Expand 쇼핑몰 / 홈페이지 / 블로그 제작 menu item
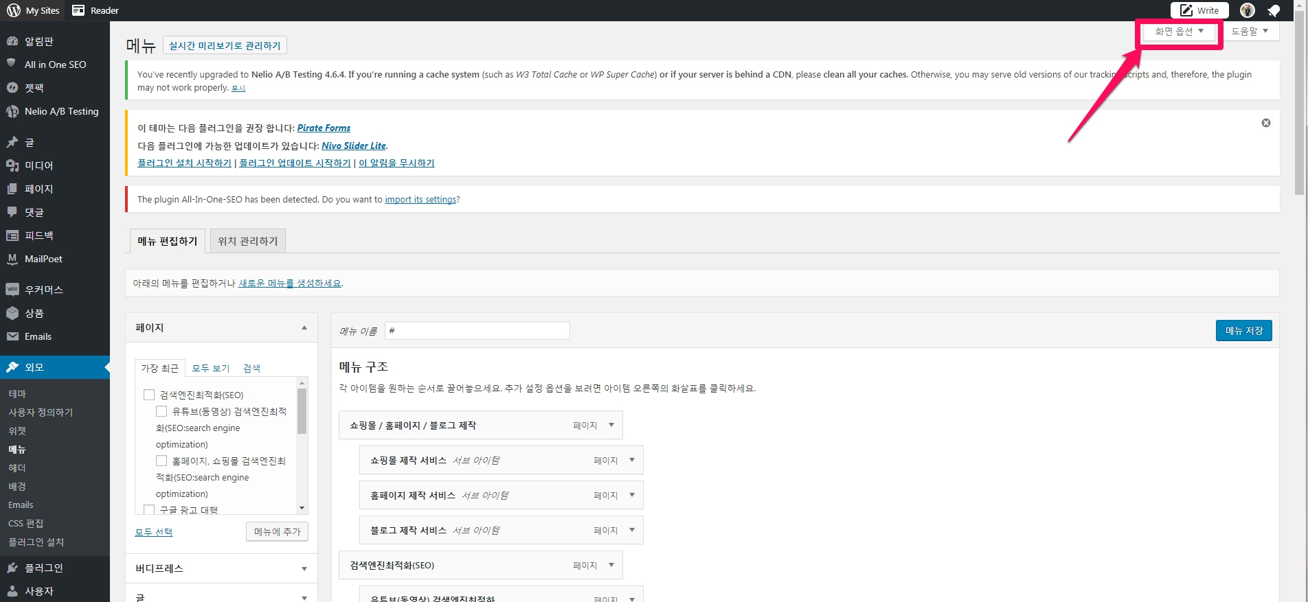This screenshot has width=1308, height=602. pos(611,426)
